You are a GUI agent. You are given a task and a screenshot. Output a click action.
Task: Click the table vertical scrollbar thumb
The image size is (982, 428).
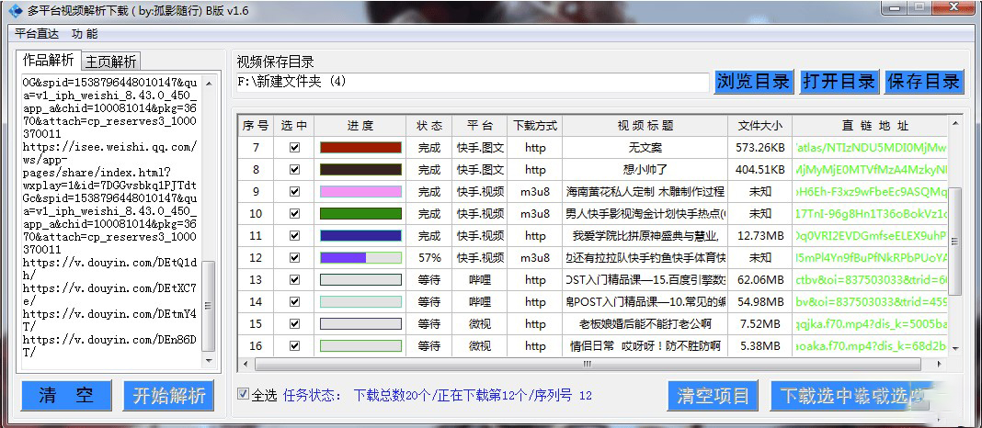(955, 241)
